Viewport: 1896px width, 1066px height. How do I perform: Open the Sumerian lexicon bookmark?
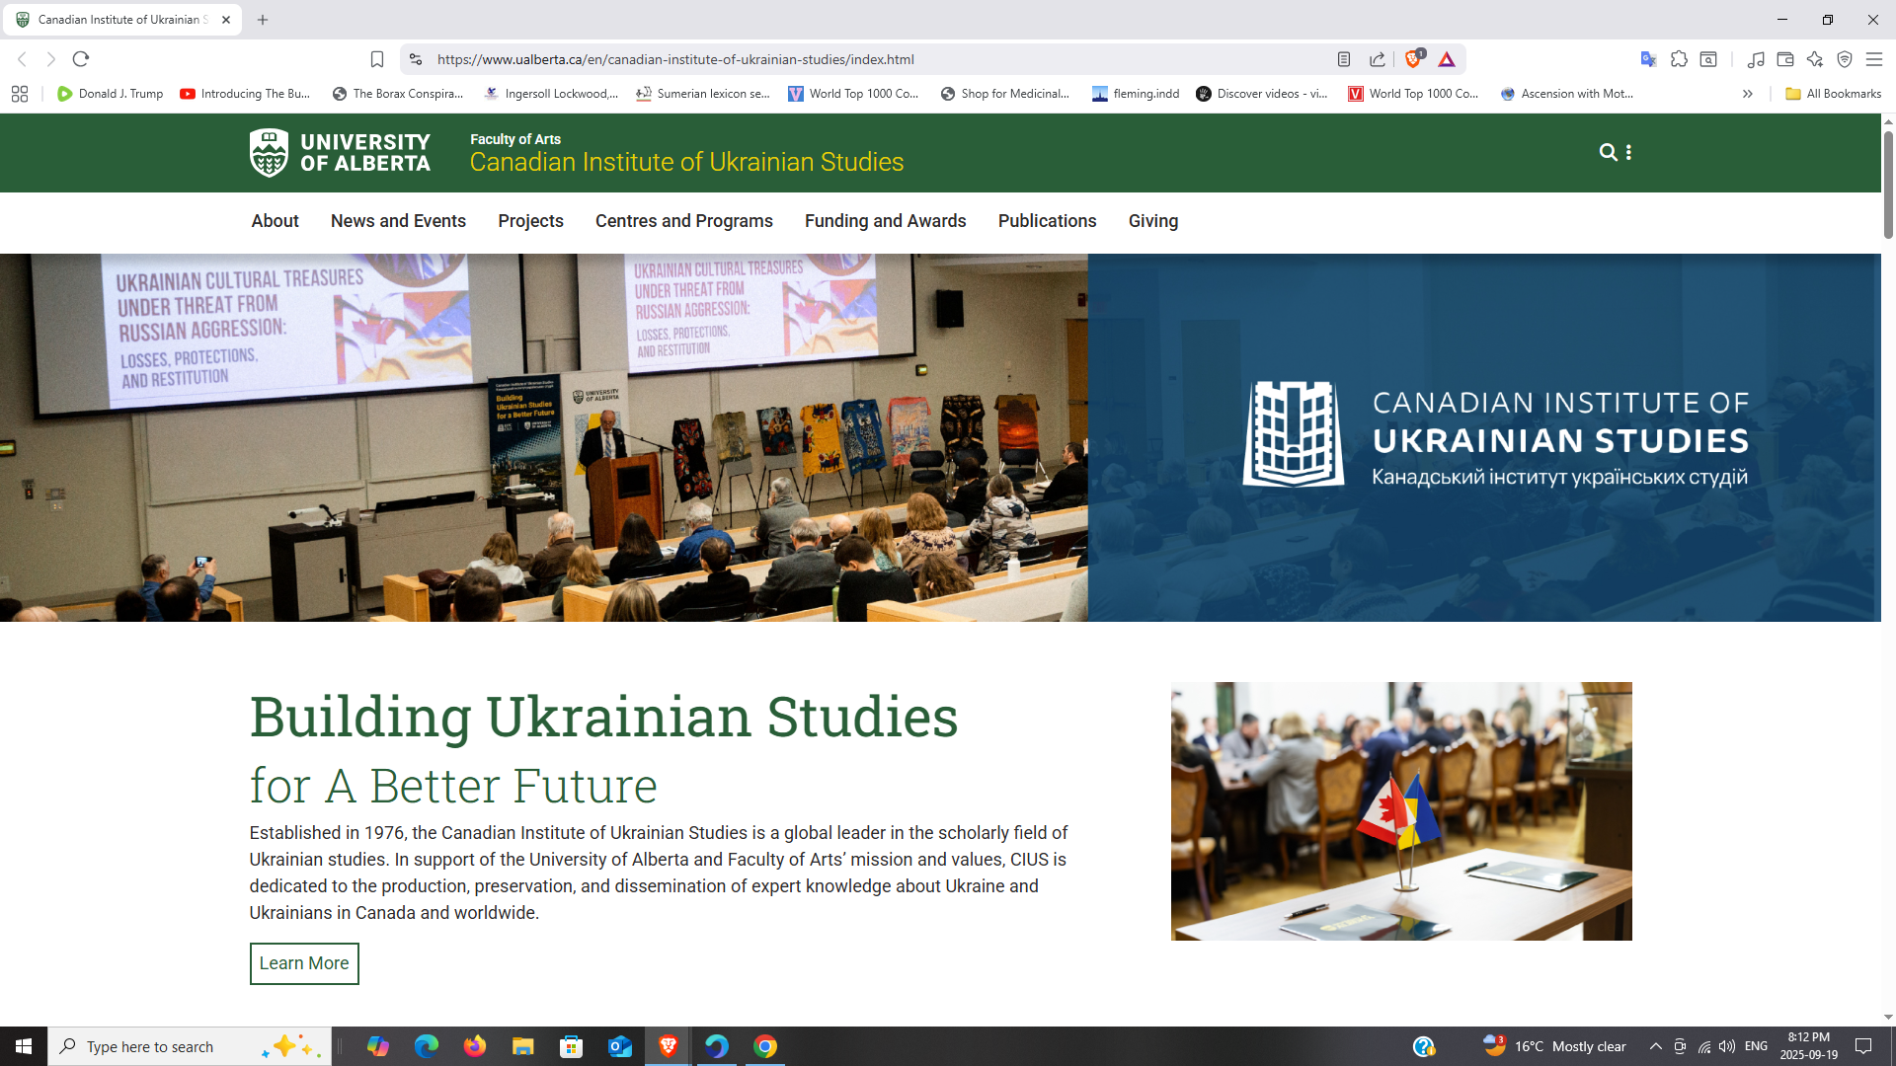pos(703,94)
